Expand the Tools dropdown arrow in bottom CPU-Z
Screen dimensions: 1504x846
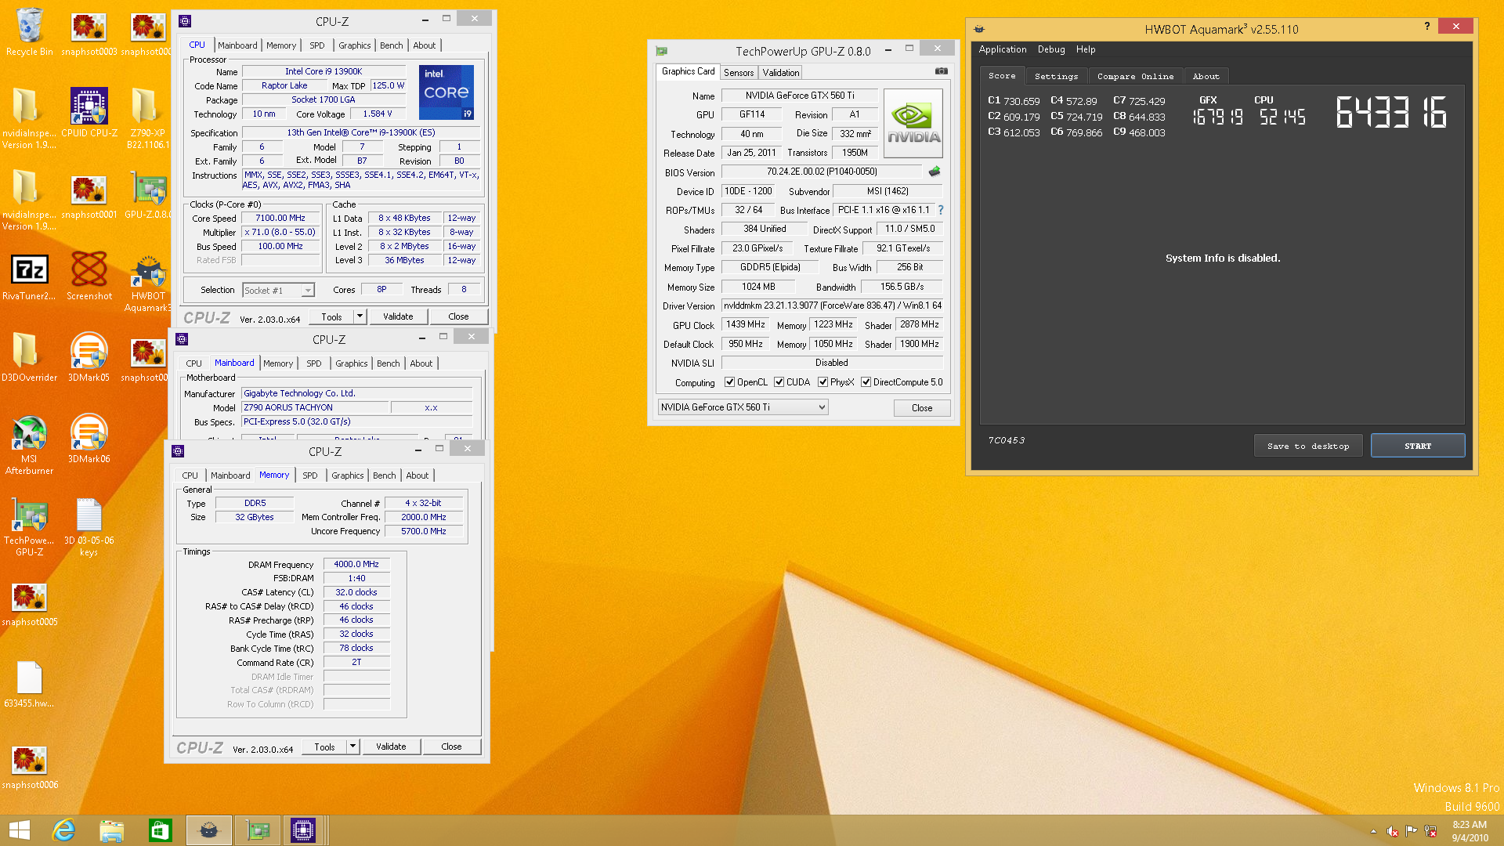point(352,747)
